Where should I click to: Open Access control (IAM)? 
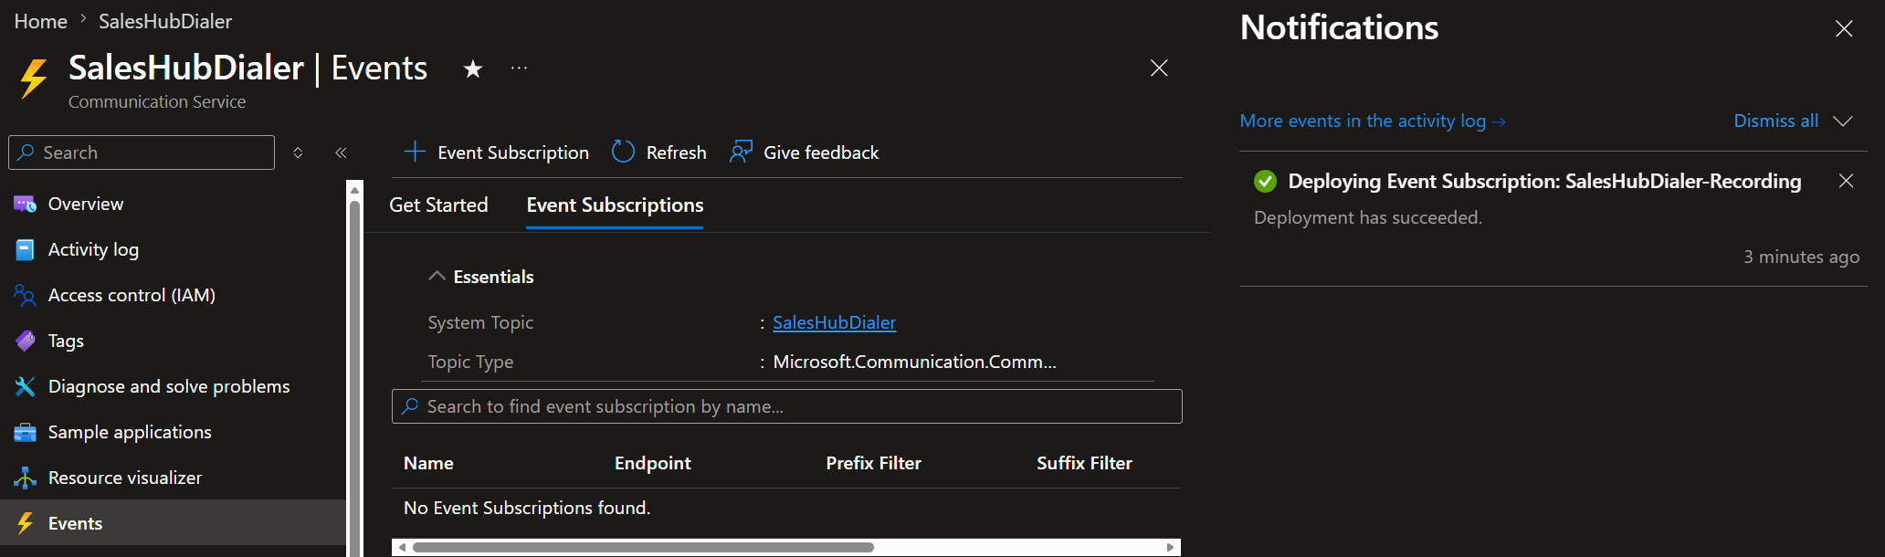coord(132,295)
